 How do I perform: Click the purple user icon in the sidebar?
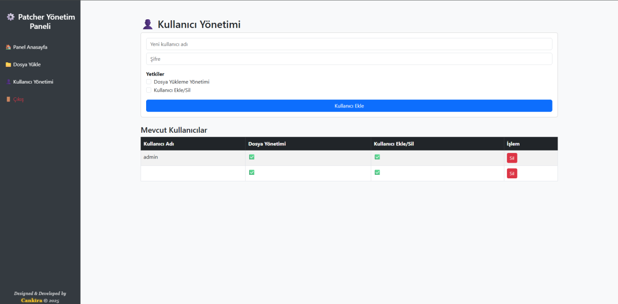(8, 82)
